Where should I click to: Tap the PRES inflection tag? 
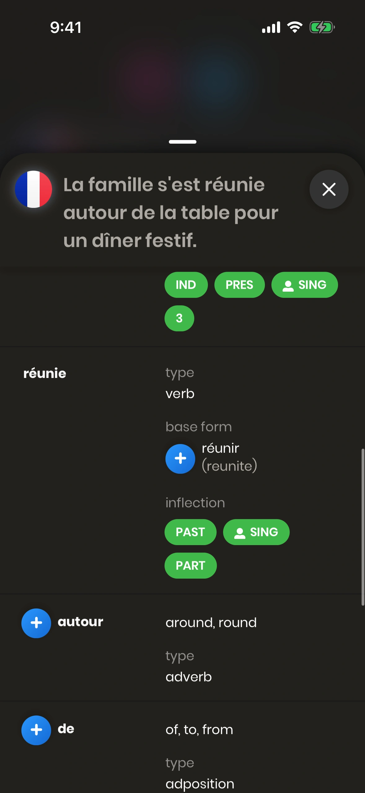pyautogui.click(x=239, y=285)
